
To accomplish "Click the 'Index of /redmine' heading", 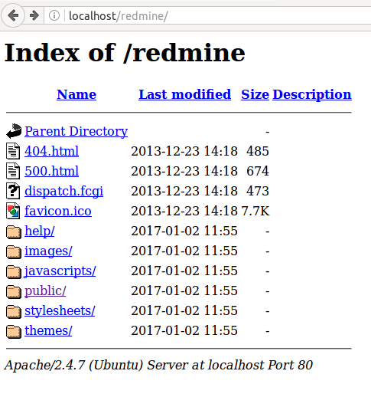I will (125, 53).
